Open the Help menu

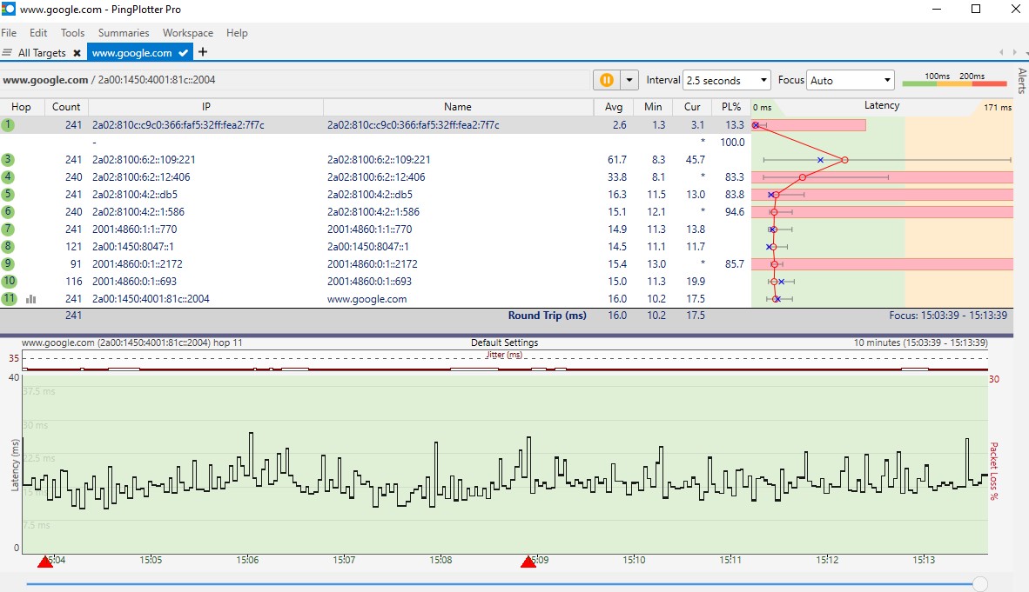(x=237, y=33)
